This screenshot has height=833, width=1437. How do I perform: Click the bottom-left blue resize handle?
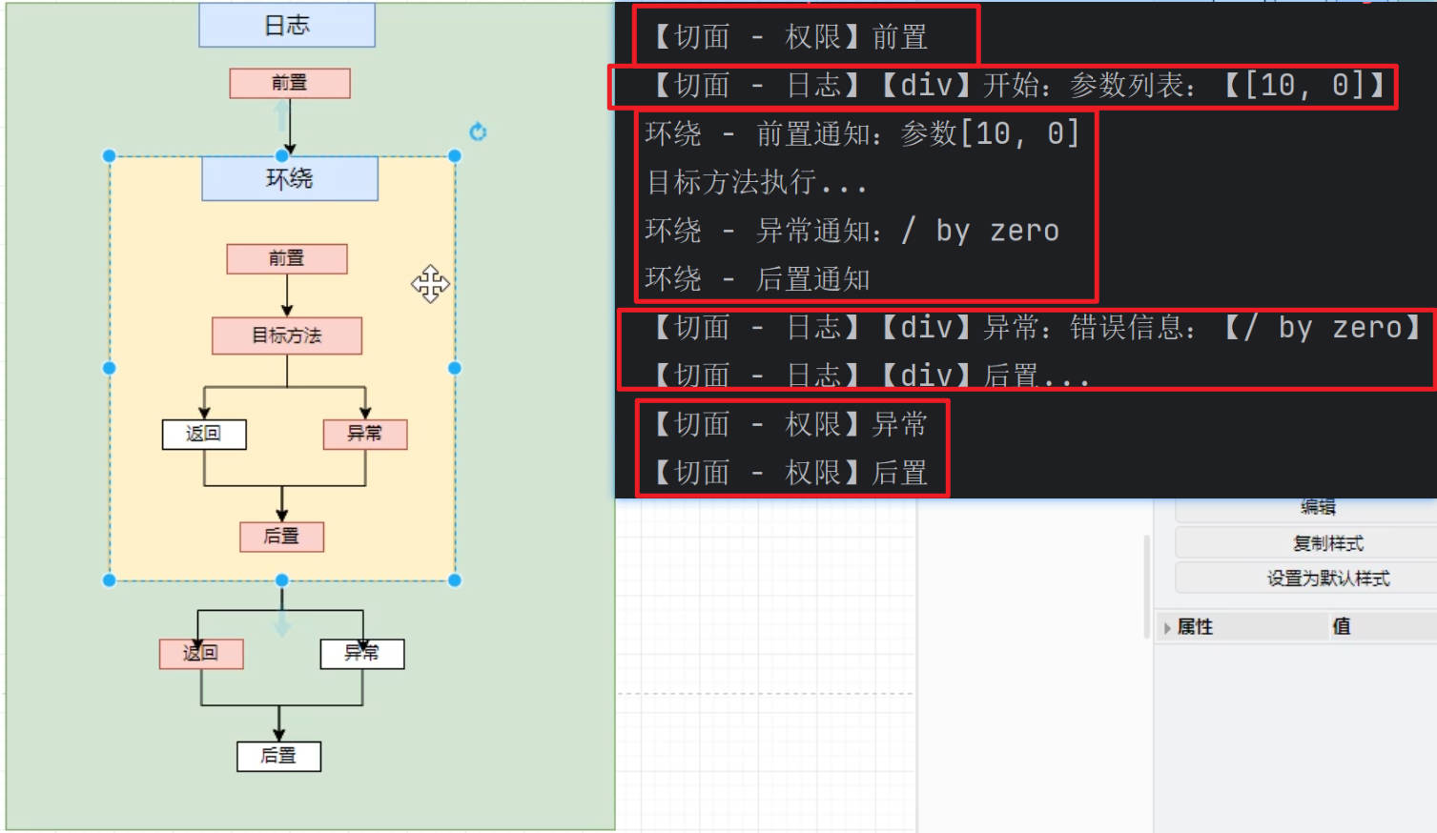tap(109, 580)
